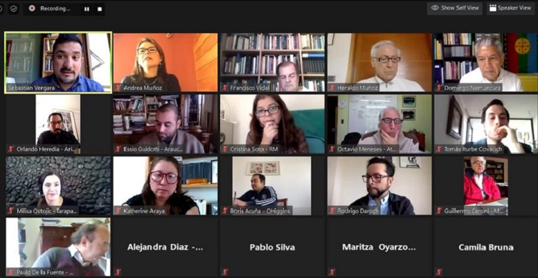This screenshot has width=538, height=278.
Task: Click muted mic icon beside Rodrigo Daroch
Action: pos(332,211)
